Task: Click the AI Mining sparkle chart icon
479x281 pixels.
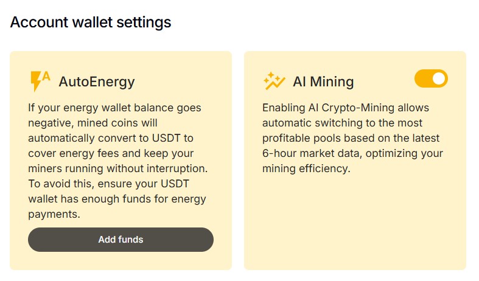Action: click(274, 81)
